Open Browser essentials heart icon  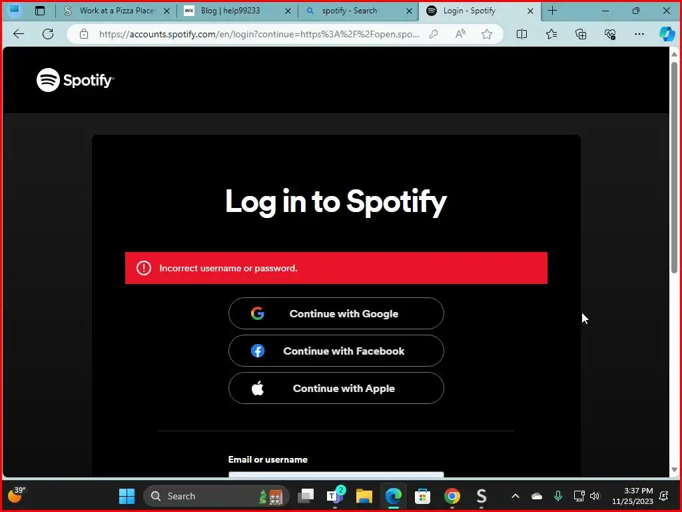[x=610, y=34]
